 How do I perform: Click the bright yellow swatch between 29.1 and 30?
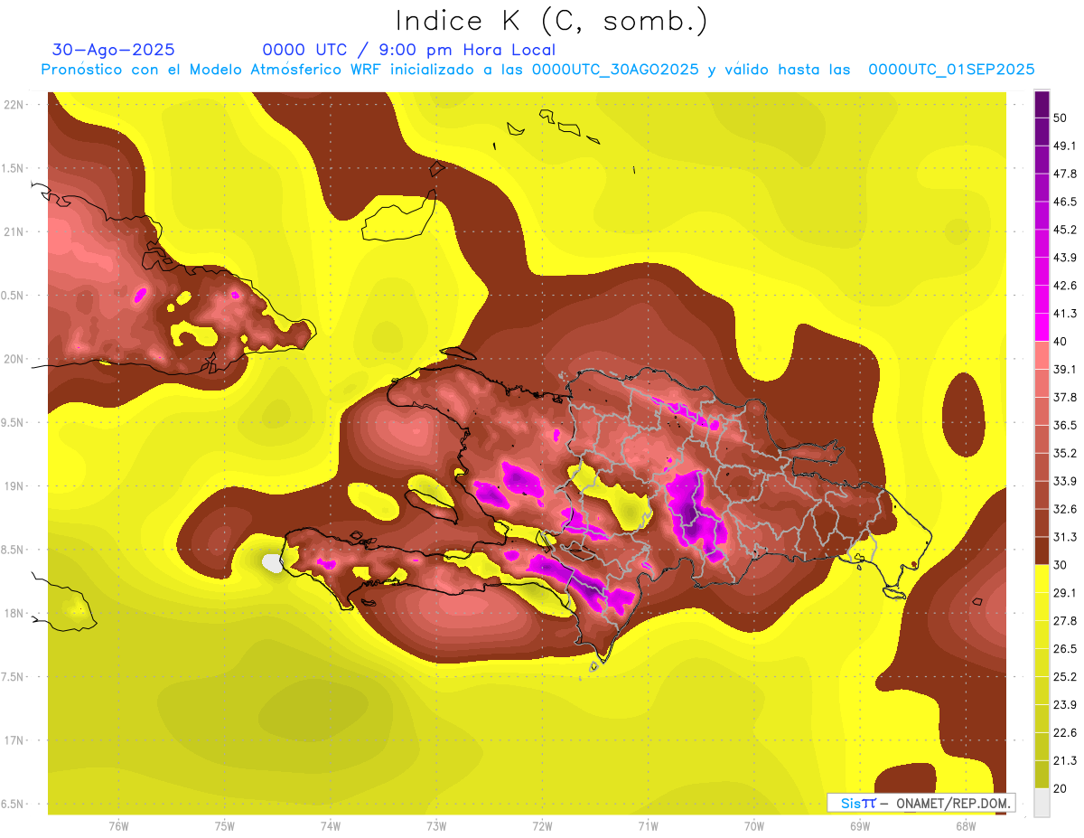pyautogui.click(x=1042, y=579)
